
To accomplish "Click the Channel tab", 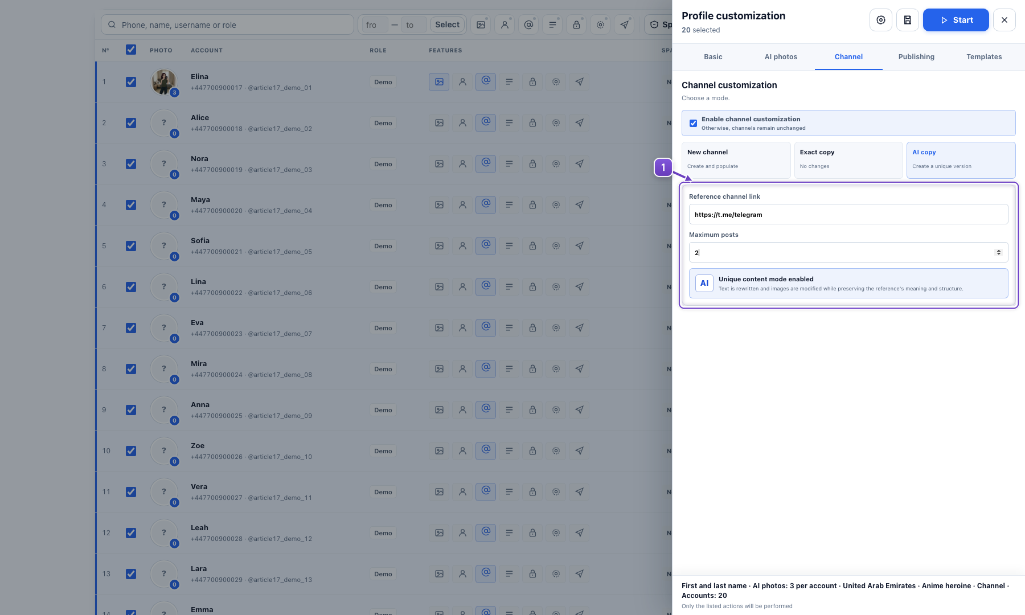I will (848, 57).
